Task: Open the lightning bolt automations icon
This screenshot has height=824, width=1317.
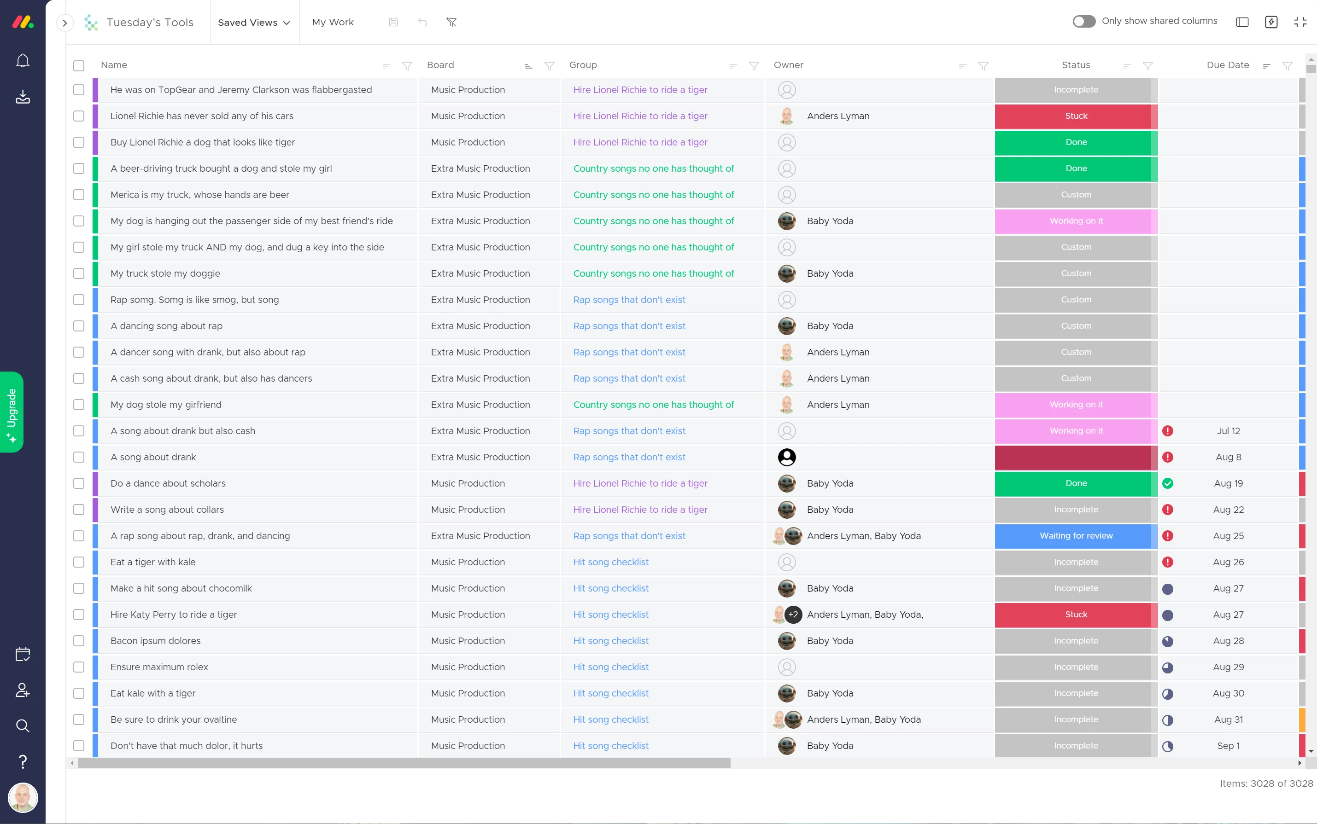Action: 1271,22
